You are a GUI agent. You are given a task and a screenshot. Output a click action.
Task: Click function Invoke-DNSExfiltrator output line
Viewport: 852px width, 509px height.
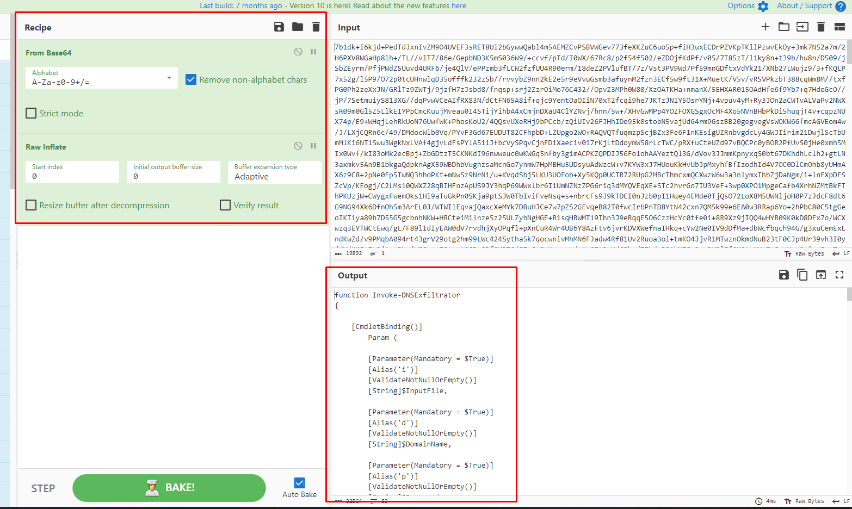click(397, 295)
